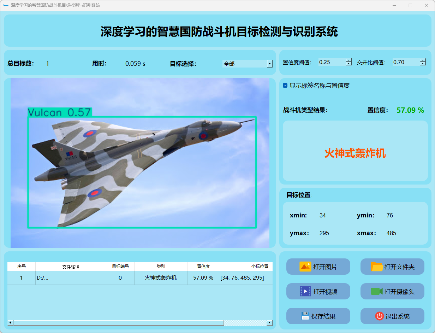This screenshot has height=333, width=435.
Task: Click the film icon on 打开视频
Action: point(305,291)
